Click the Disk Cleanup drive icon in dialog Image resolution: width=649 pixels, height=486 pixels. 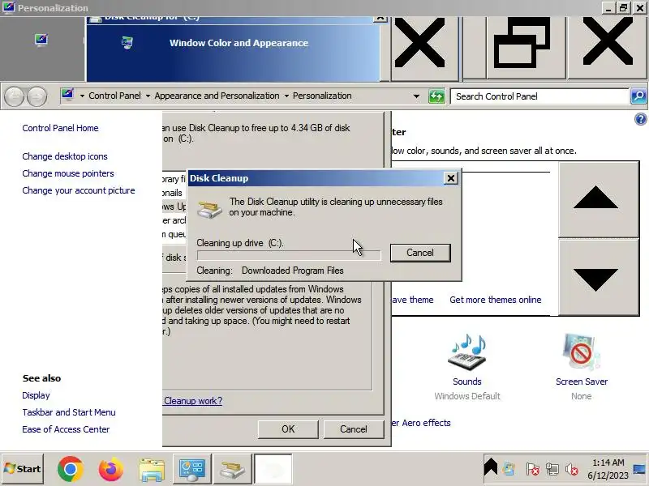209,209
